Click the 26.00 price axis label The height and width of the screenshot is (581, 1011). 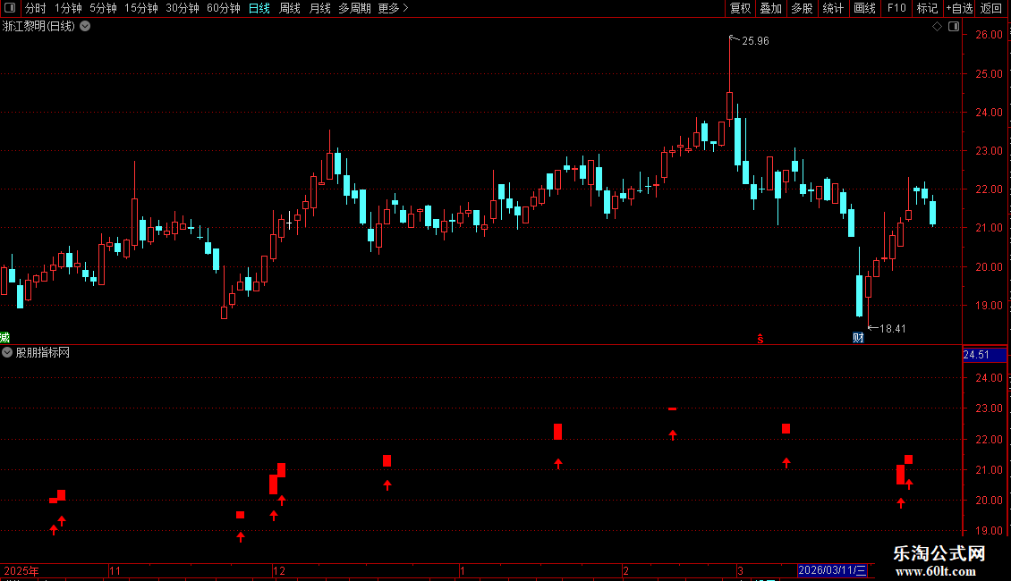pos(989,35)
